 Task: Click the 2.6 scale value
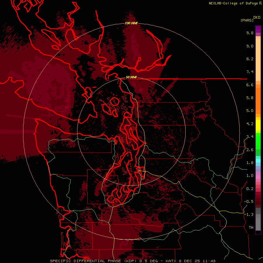click(250, 150)
